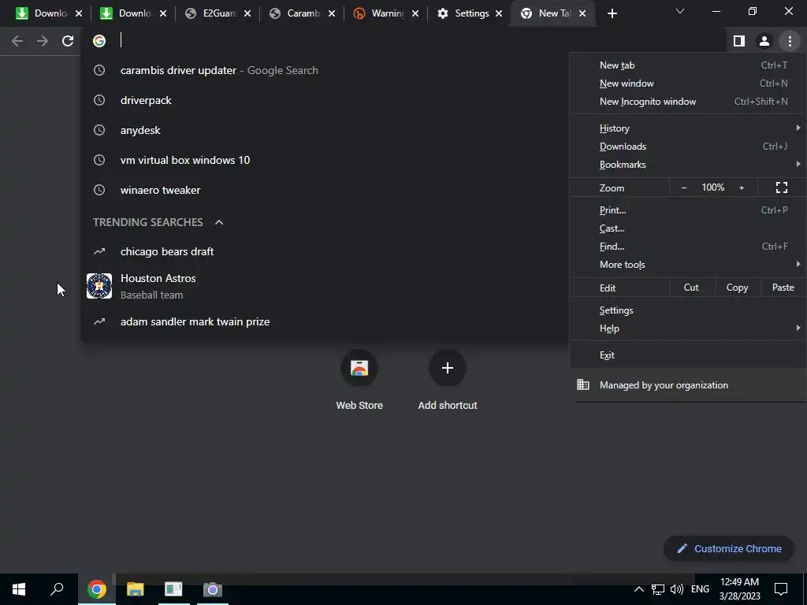Click the forward navigation arrow
The image size is (807, 605).
click(x=43, y=41)
